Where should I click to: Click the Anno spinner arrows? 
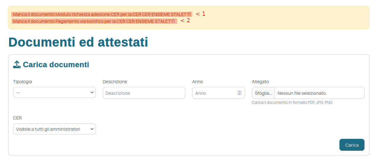[x=240, y=93]
